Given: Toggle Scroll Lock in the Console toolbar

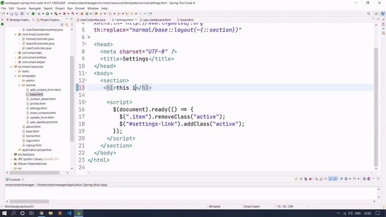Looking at the screenshot, I should click(x=321, y=179).
